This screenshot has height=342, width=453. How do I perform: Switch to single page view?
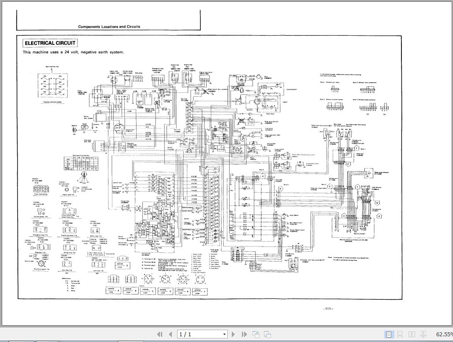389,335
